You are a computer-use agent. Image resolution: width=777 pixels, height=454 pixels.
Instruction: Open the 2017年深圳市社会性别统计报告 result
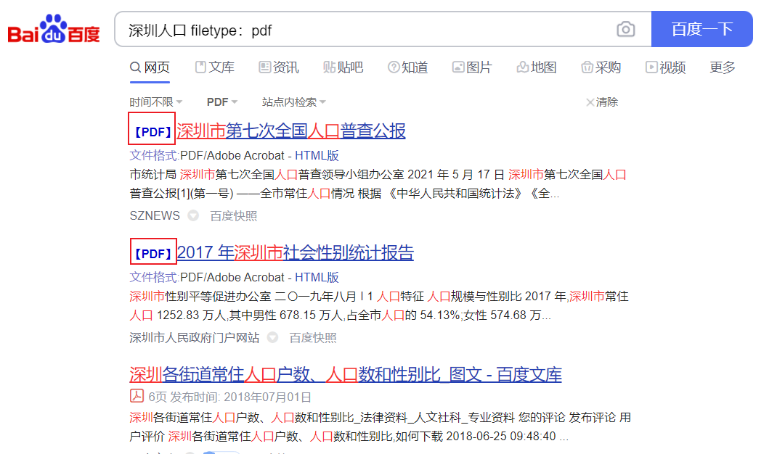point(296,252)
